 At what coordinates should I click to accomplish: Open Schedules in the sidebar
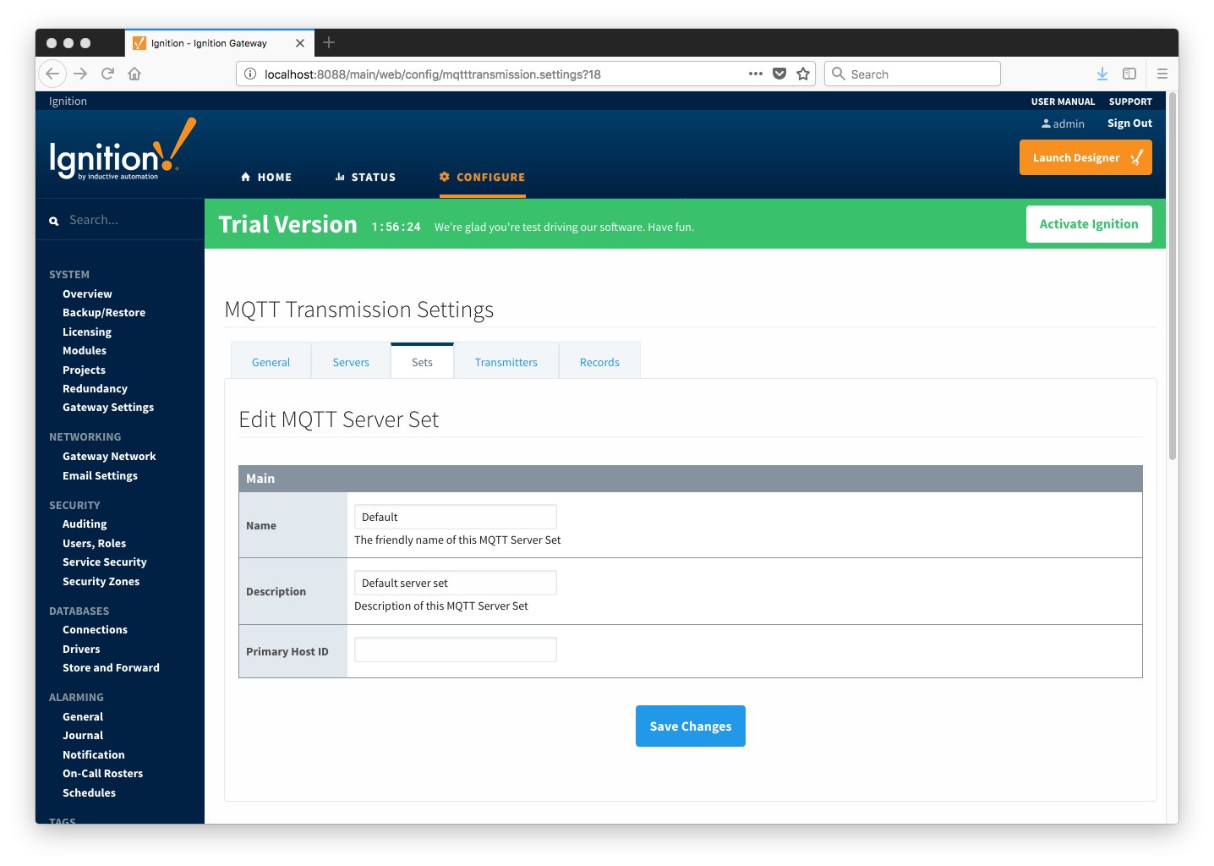pyautogui.click(x=89, y=793)
